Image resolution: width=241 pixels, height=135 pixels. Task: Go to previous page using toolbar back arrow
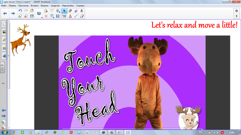5,13
